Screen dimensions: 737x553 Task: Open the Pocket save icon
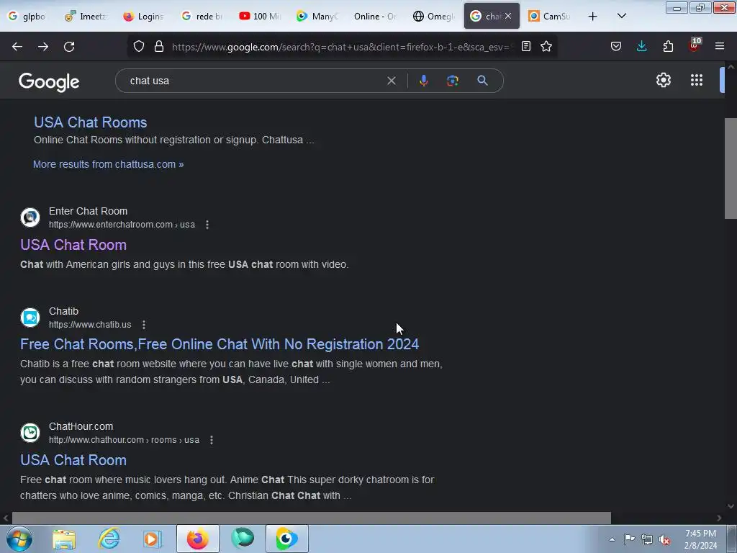pyautogui.click(x=616, y=46)
